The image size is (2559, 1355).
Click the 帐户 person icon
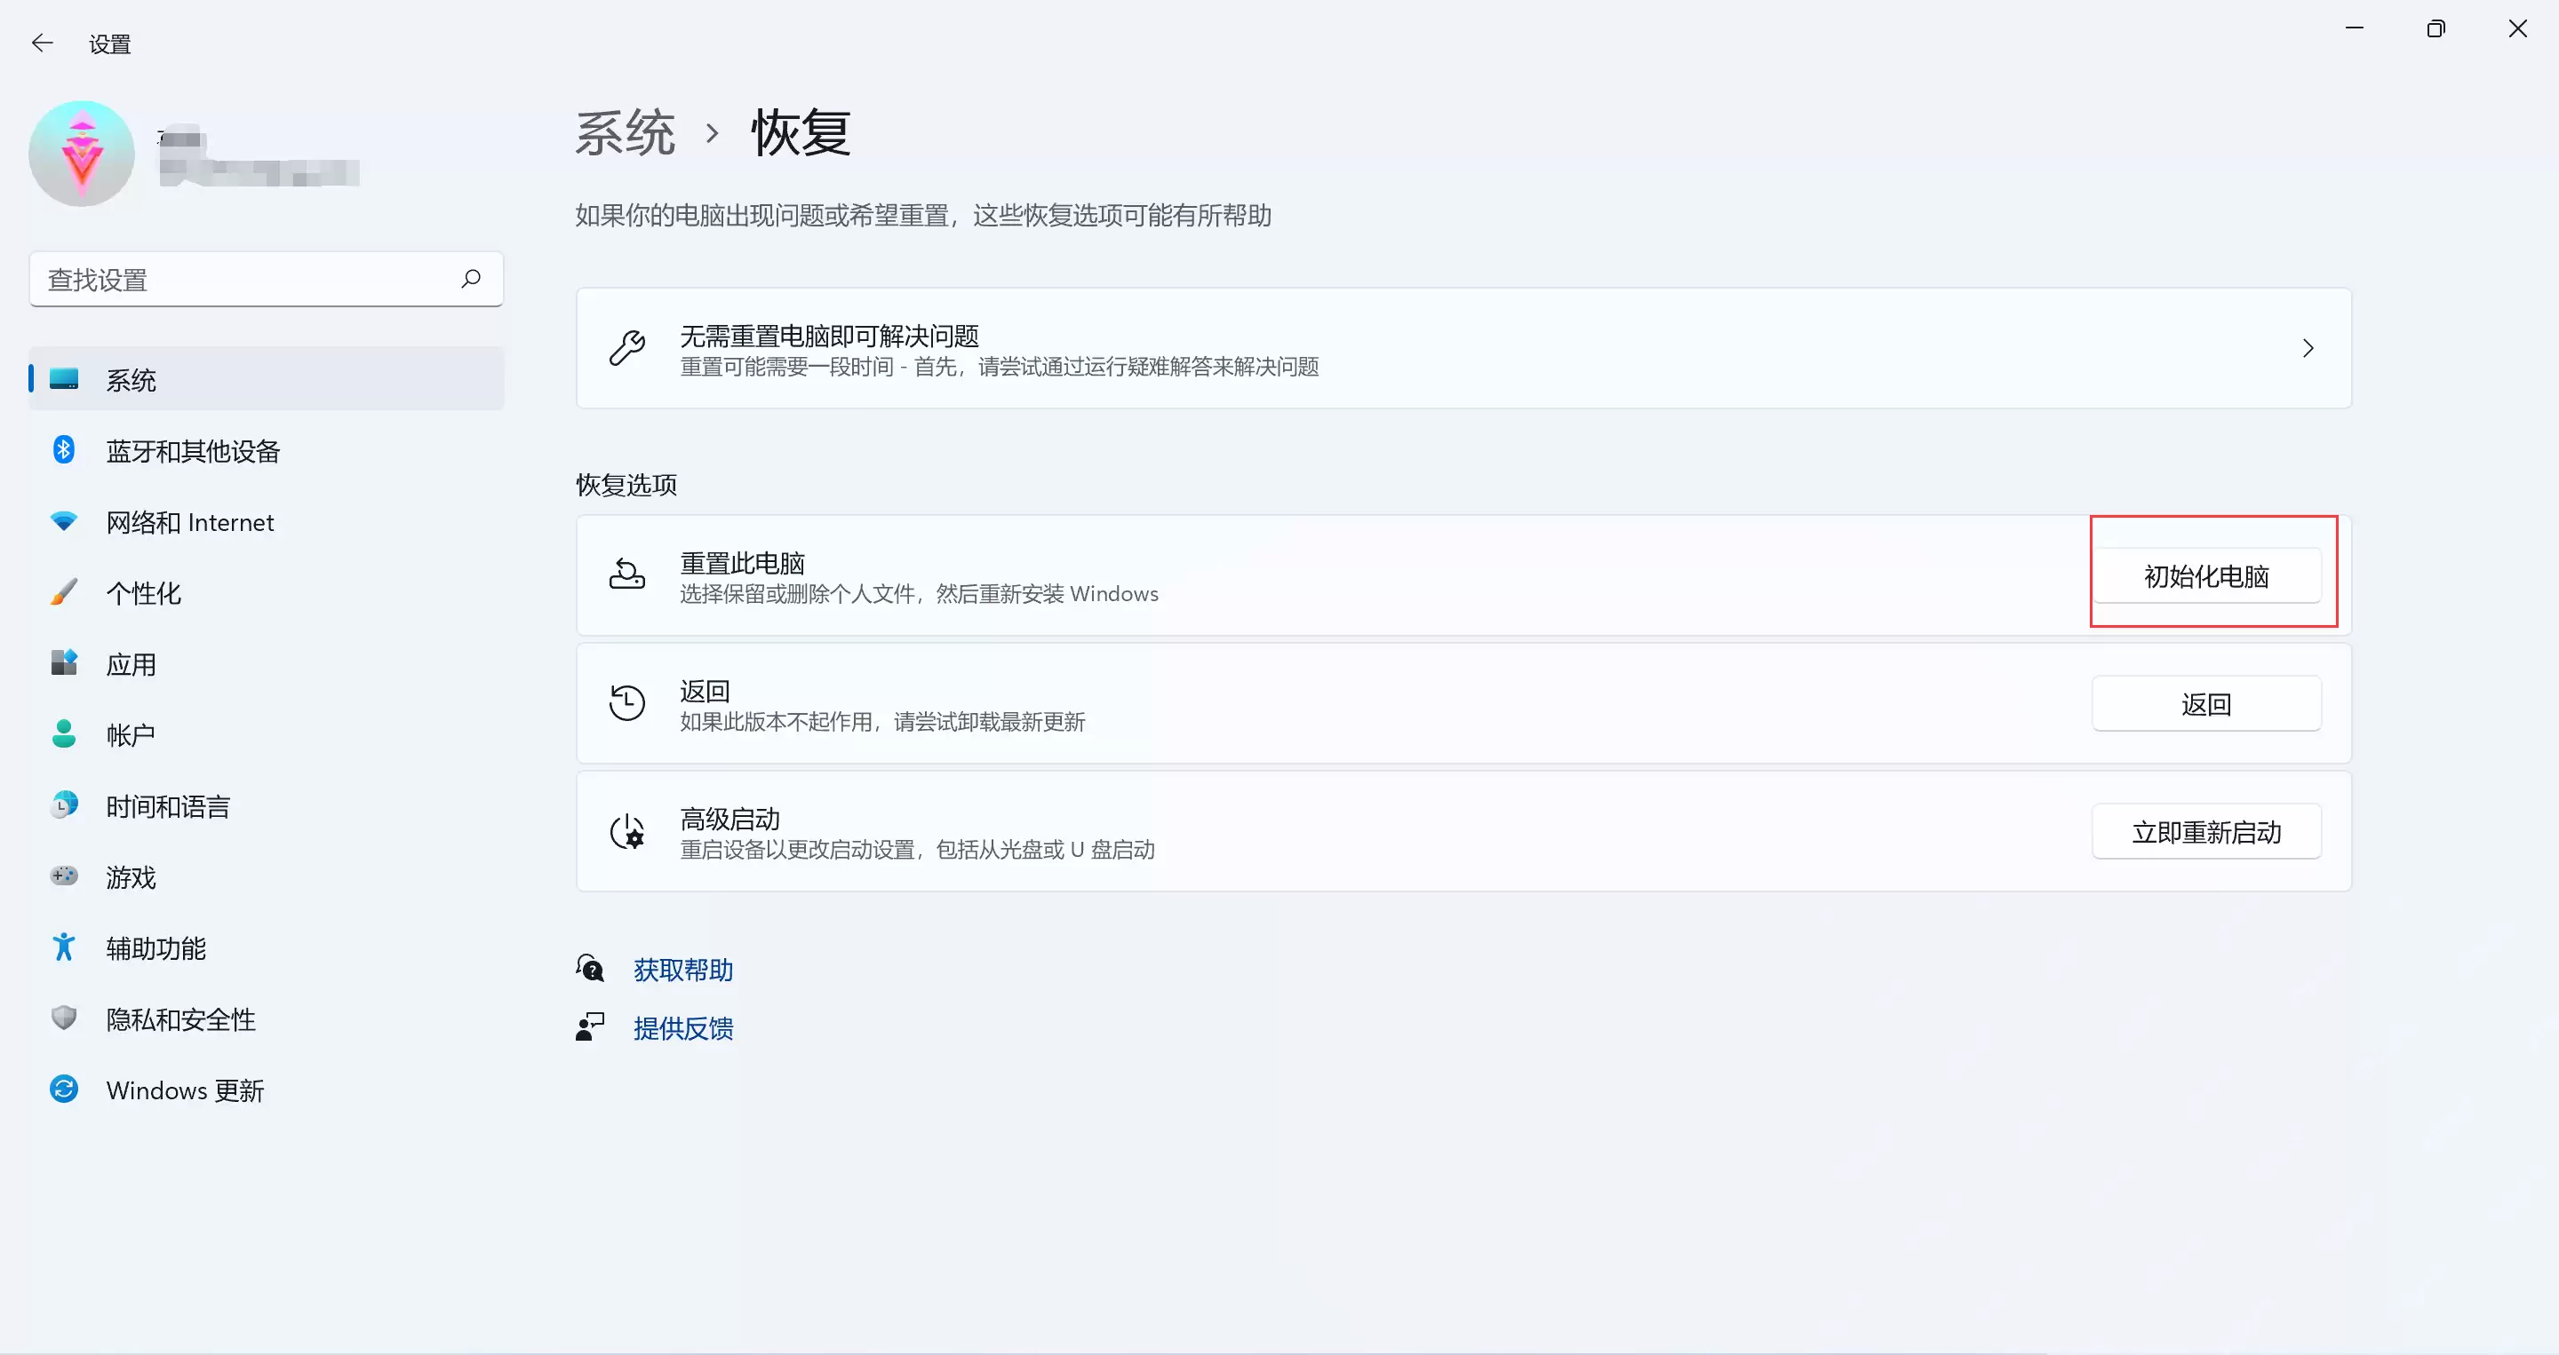point(65,734)
